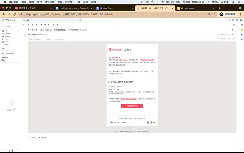Compose a new email
The width and height of the screenshot is (244, 153).
coord(7,26)
